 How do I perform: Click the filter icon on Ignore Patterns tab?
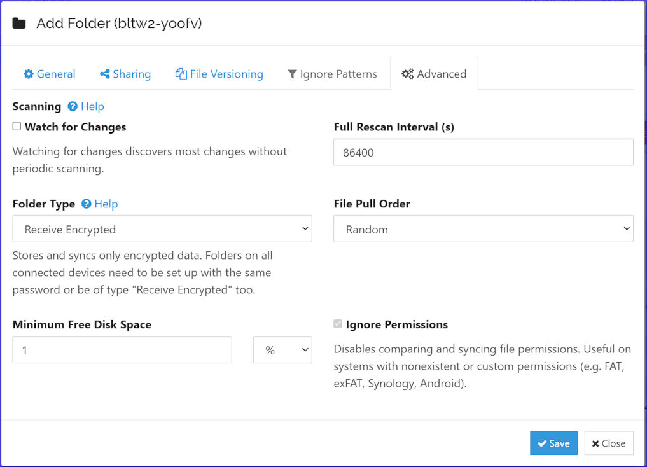(x=294, y=74)
